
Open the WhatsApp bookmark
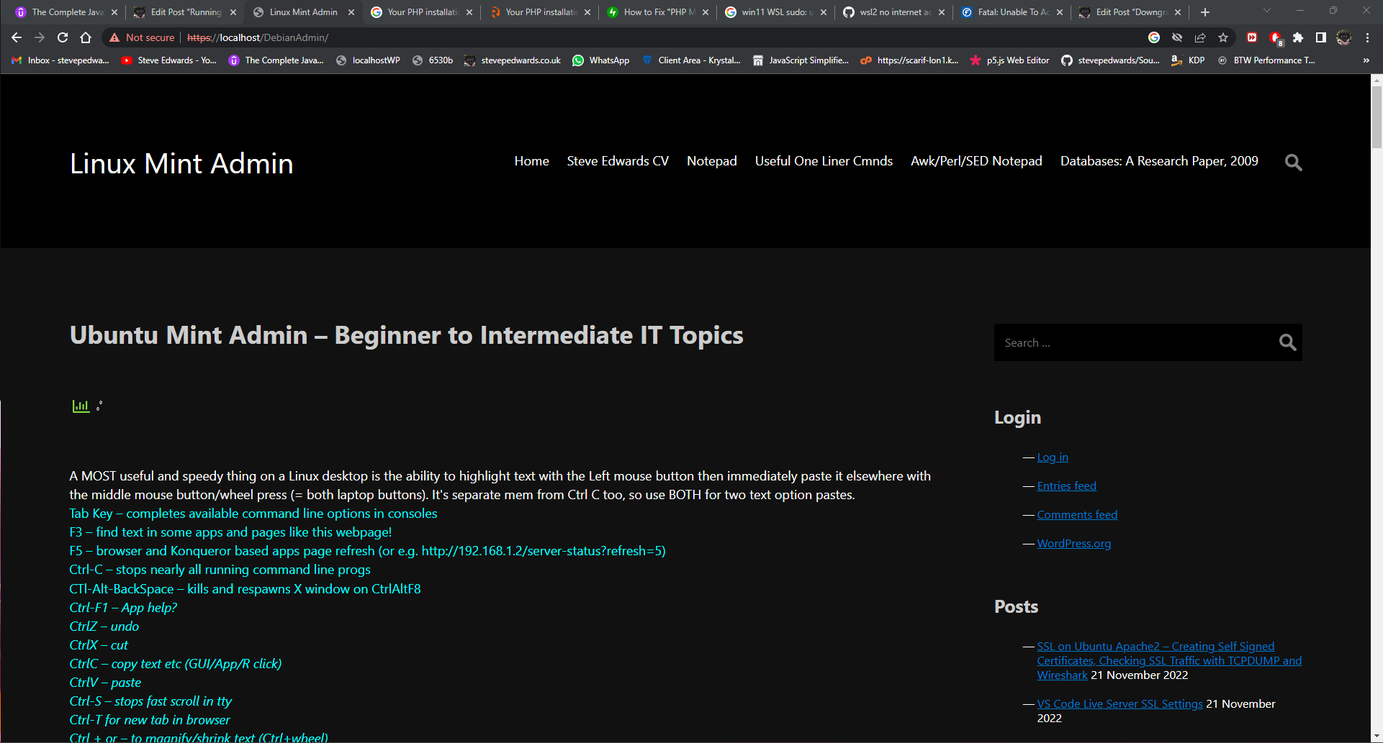pyautogui.click(x=600, y=60)
